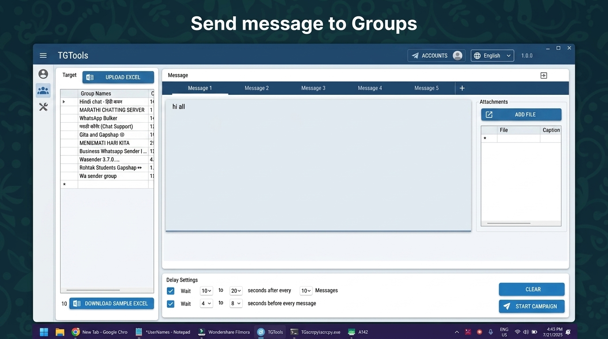Image resolution: width=608 pixels, height=339 pixels.
Task: Add a new message tab with plus icon
Action: [462, 88]
